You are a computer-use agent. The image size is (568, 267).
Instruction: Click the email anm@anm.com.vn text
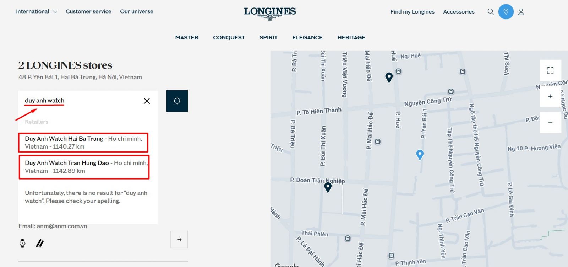(62, 226)
